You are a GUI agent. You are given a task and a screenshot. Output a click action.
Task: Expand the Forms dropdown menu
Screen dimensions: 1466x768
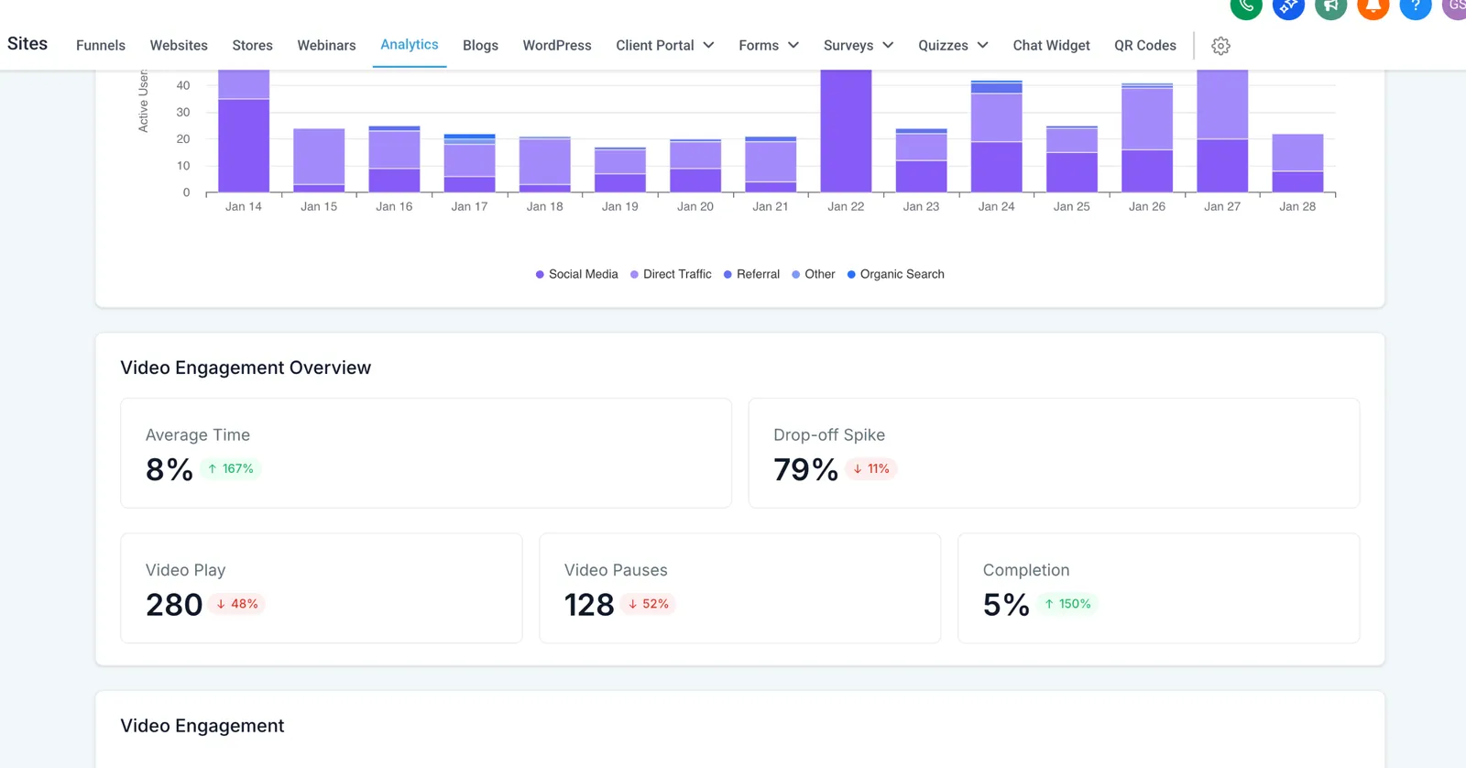769,45
